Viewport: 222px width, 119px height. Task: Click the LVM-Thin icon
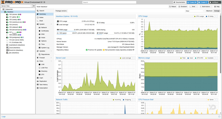(x=40, y=68)
